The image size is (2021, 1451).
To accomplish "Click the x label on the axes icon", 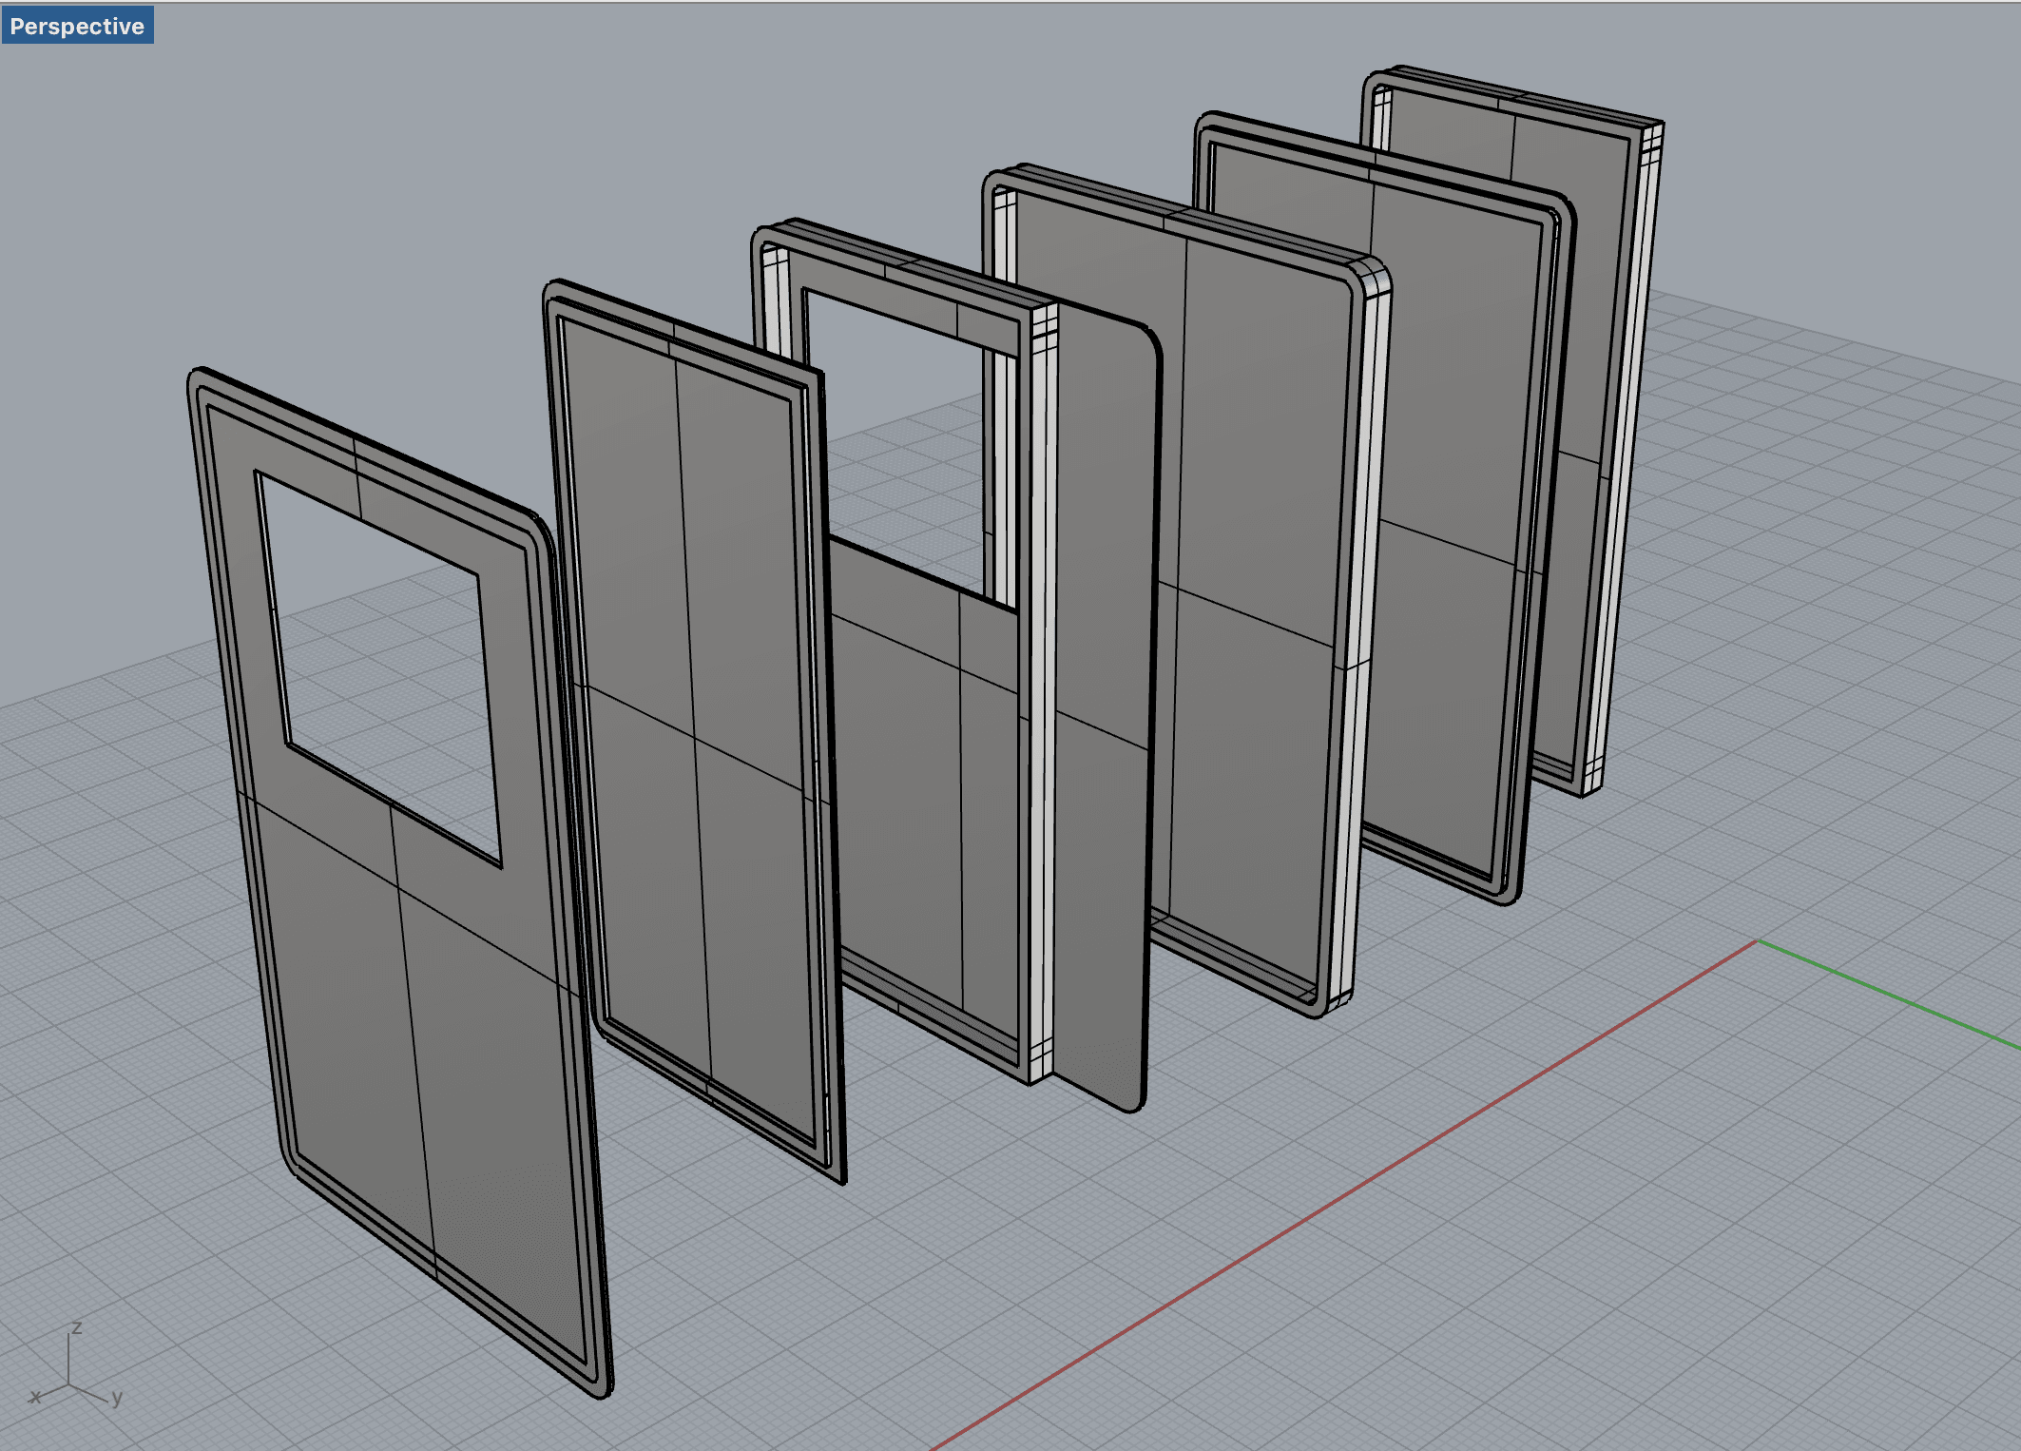I will [35, 1397].
